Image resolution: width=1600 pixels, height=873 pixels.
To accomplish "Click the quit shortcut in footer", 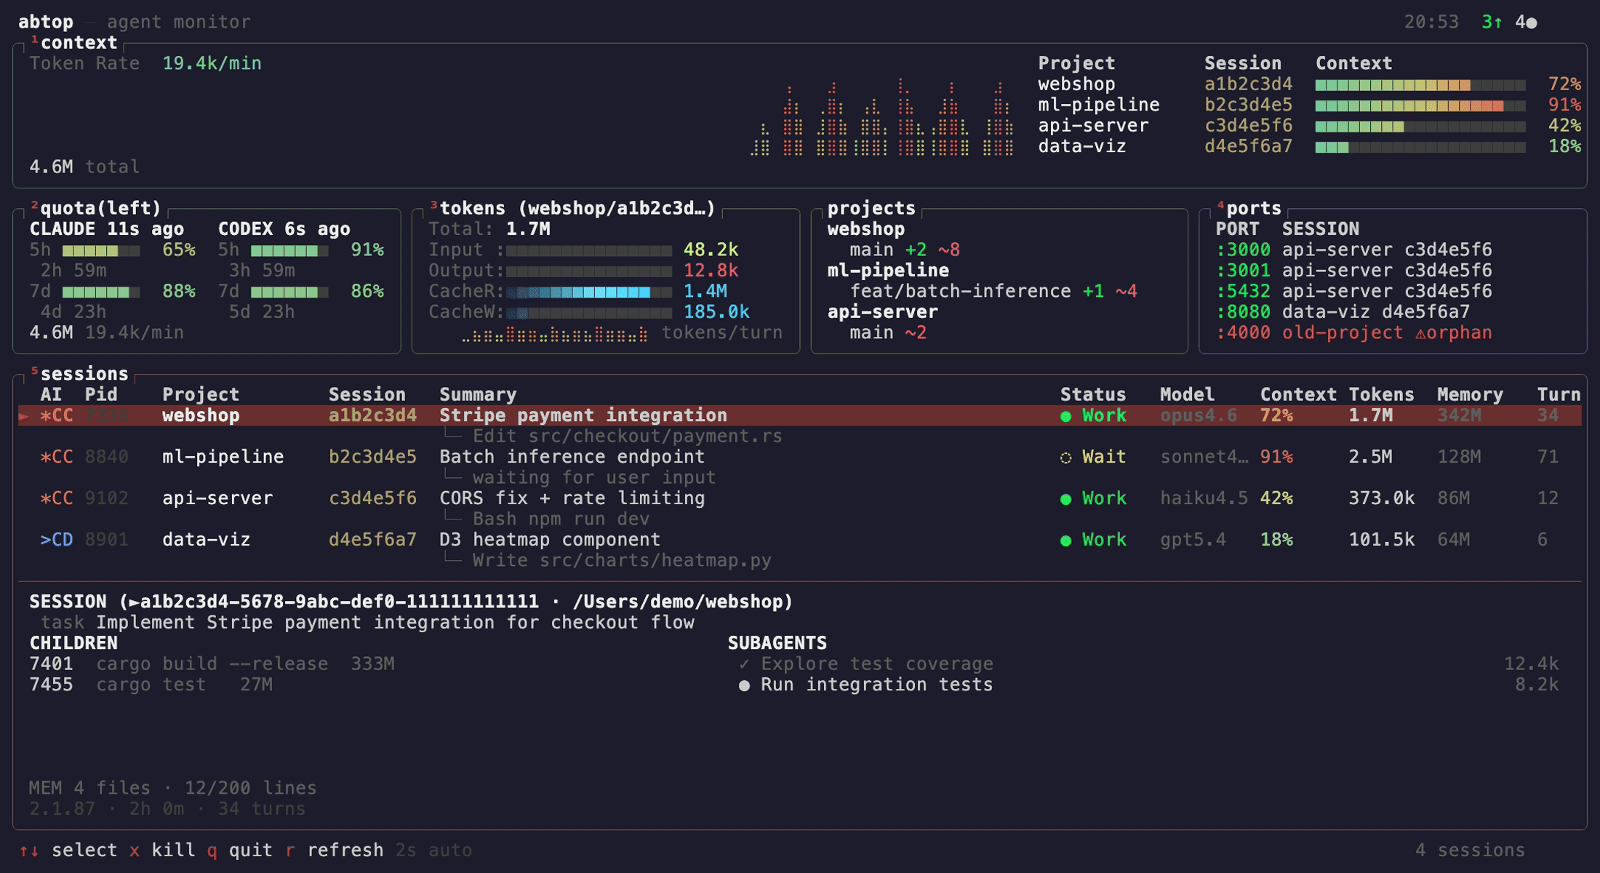I will point(240,850).
